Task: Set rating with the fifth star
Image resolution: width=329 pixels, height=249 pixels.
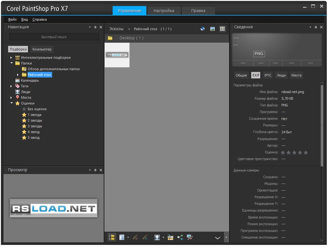Action: (x=306, y=152)
